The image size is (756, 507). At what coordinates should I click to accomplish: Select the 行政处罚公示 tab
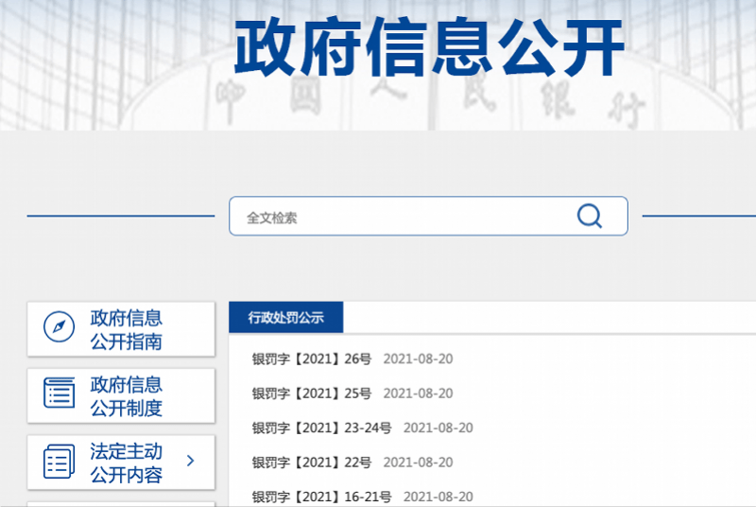(285, 318)
